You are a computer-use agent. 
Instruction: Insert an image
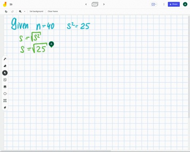tap(5, 87)
